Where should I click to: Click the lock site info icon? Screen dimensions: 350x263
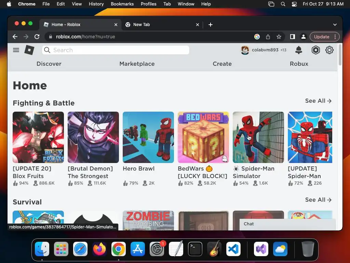point(51,37)
